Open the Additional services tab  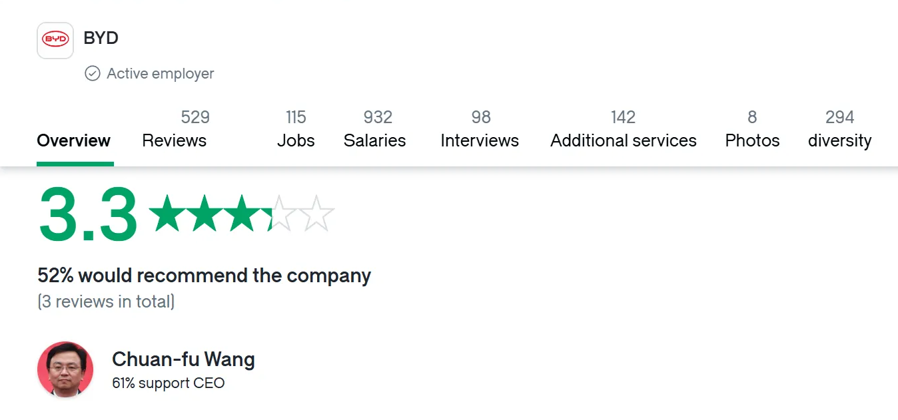624,130
